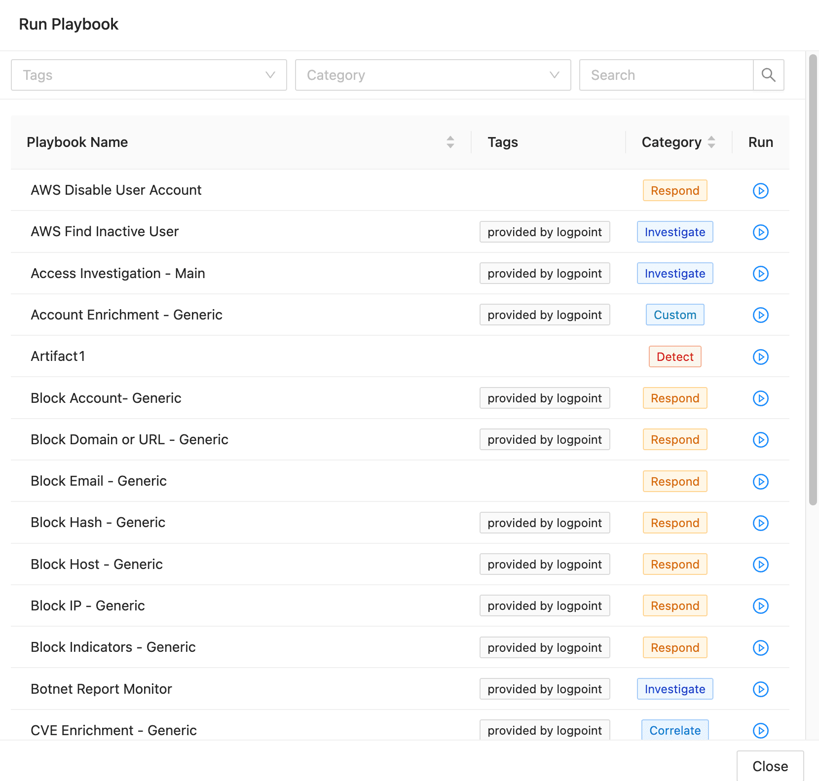The height and width of the screenshot is (781, 819).
Task: Click the Search input field
Action: 666,75
